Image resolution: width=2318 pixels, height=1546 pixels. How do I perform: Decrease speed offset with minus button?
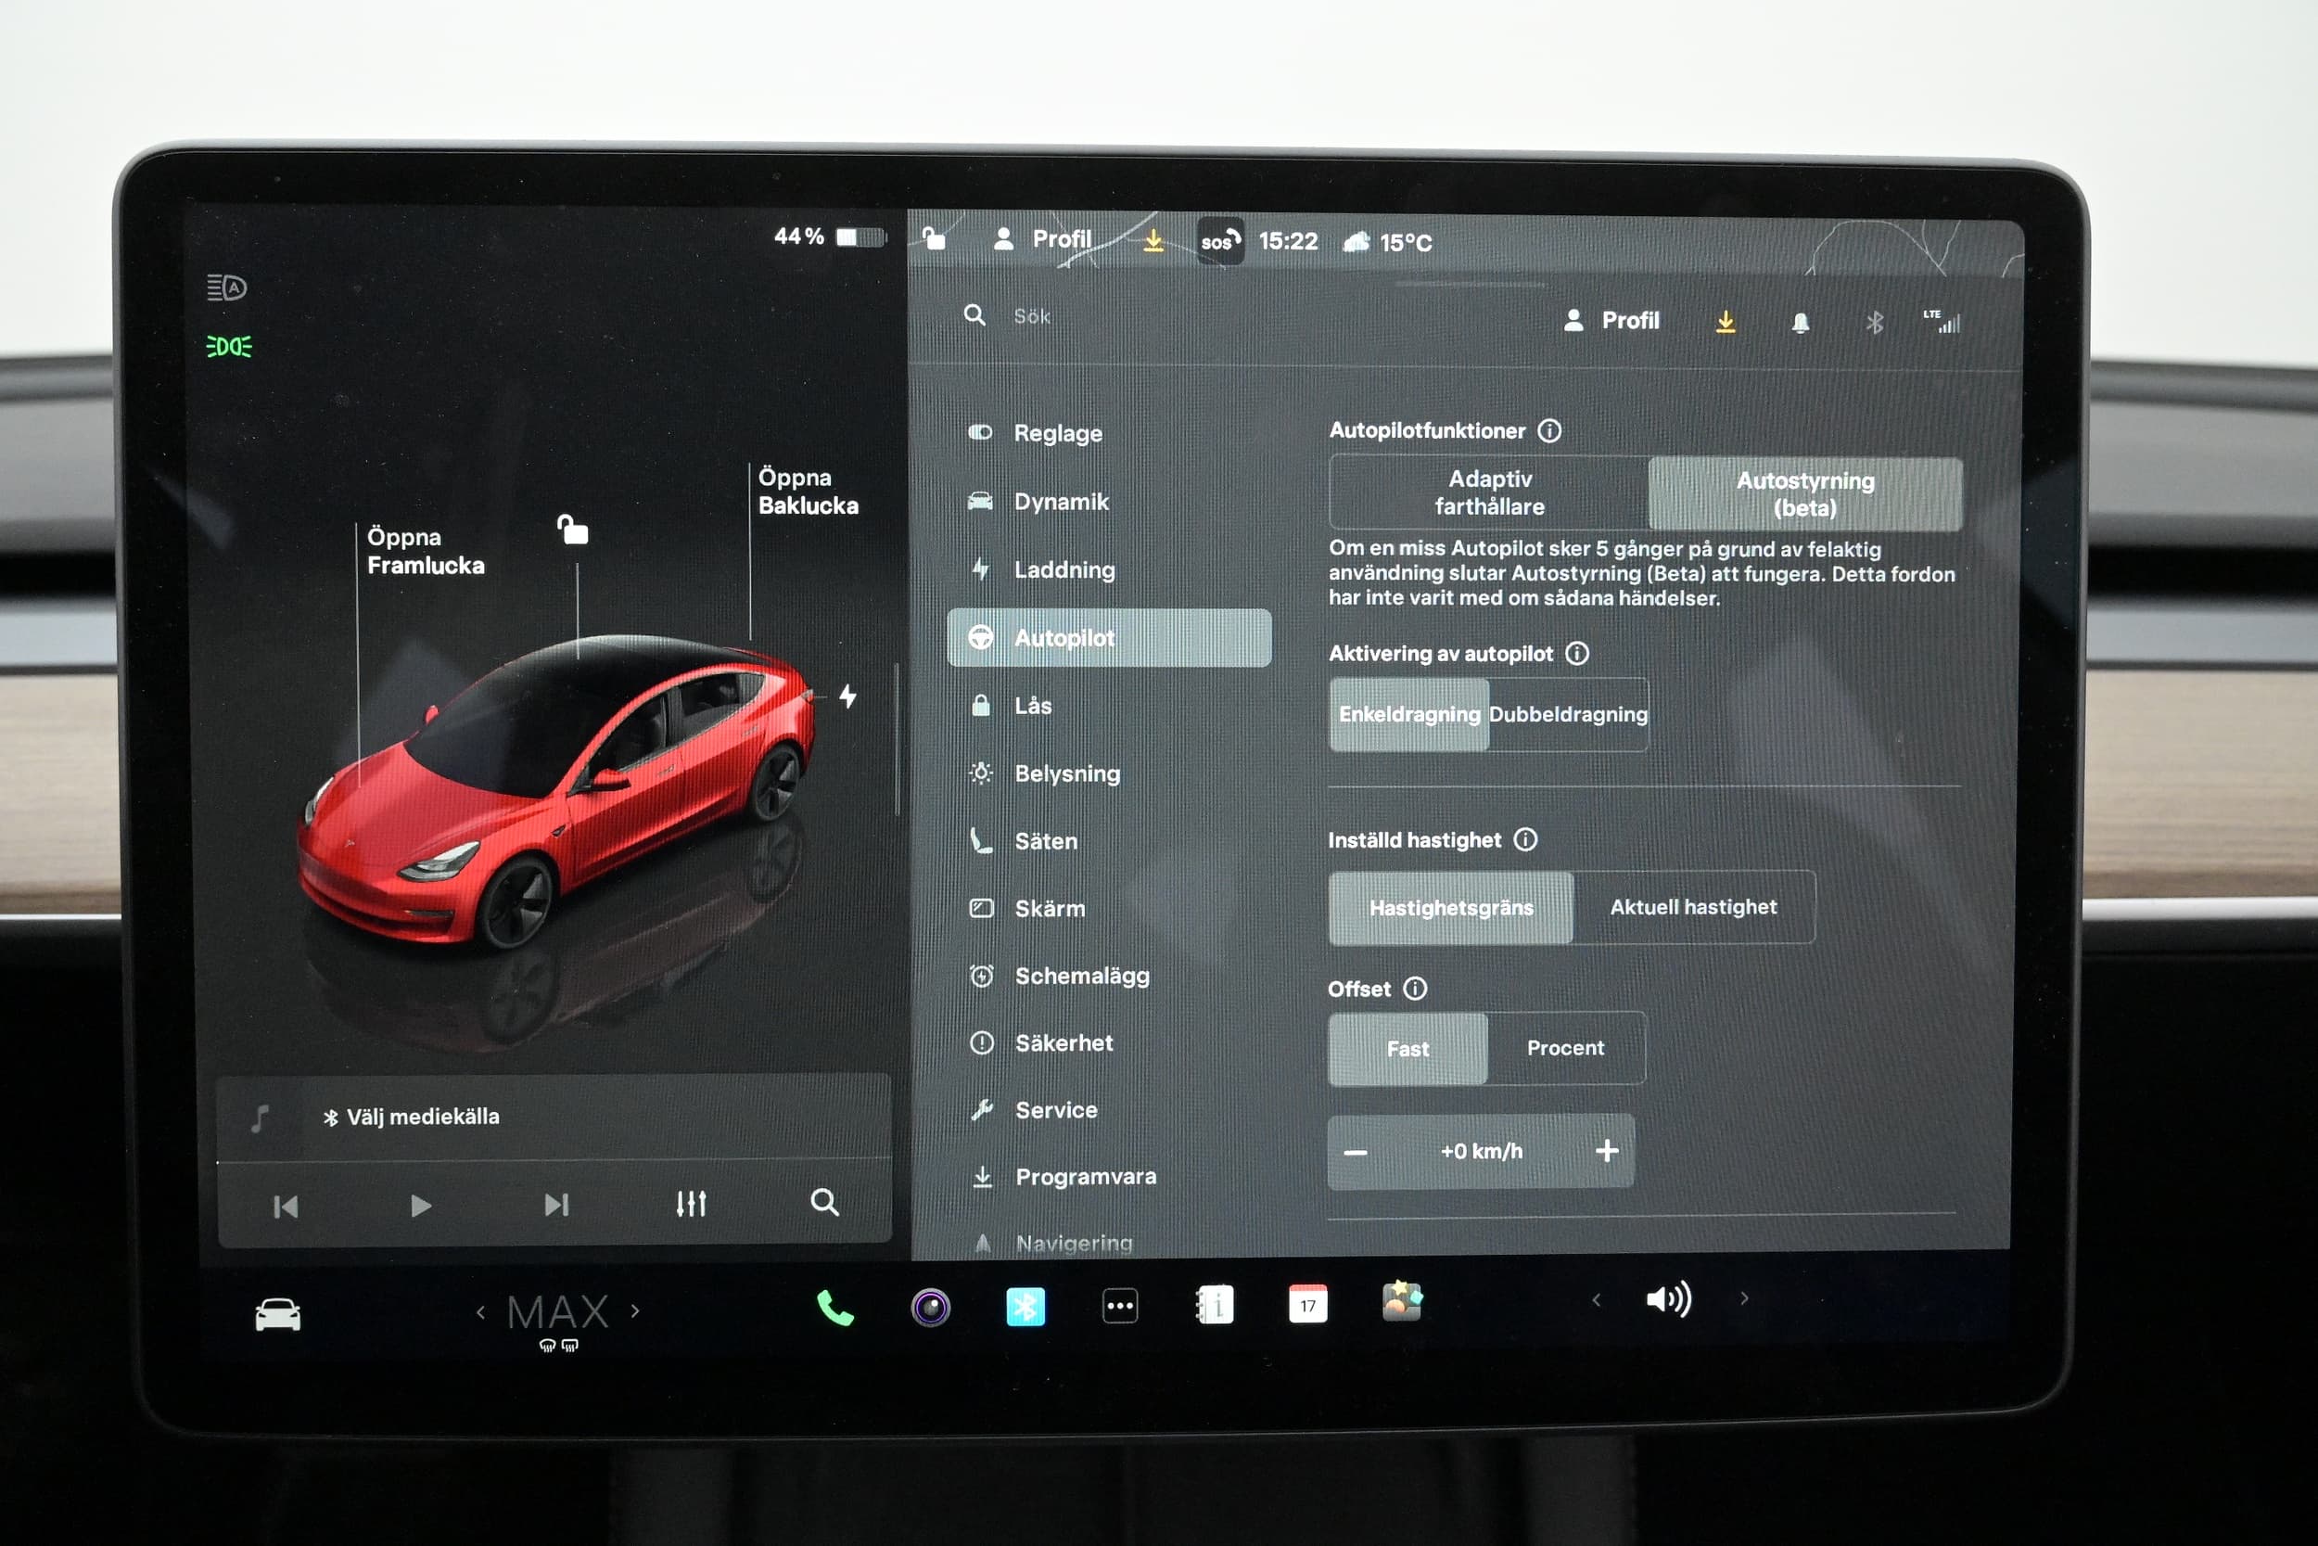pos(1356,1153)
